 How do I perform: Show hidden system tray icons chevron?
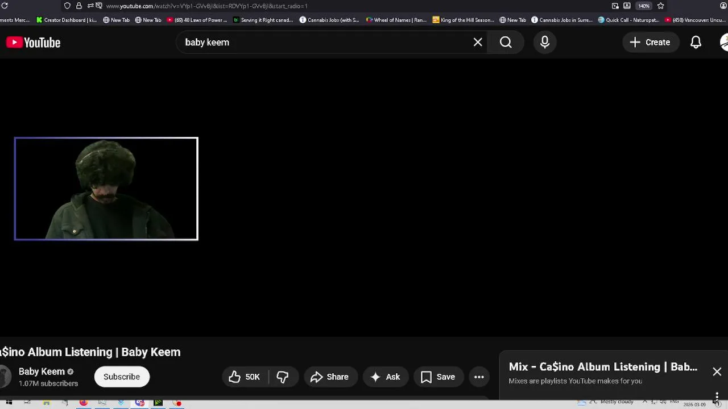click(x=645, y=402)
